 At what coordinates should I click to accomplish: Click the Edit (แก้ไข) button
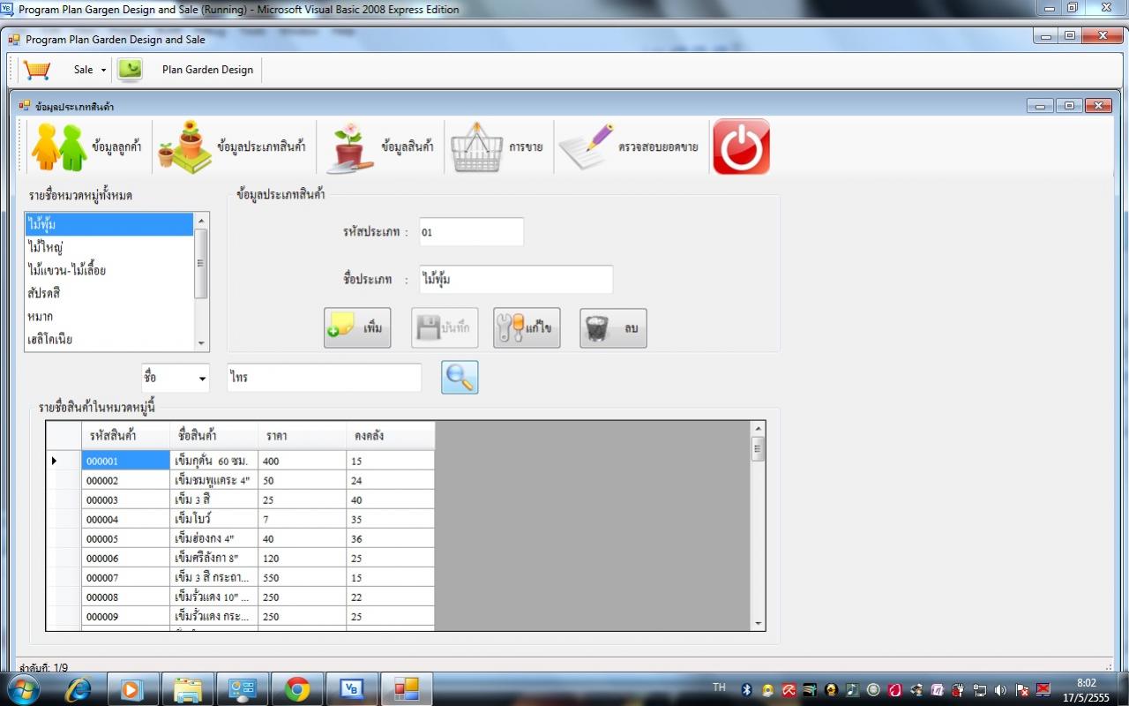coord(527,328)
